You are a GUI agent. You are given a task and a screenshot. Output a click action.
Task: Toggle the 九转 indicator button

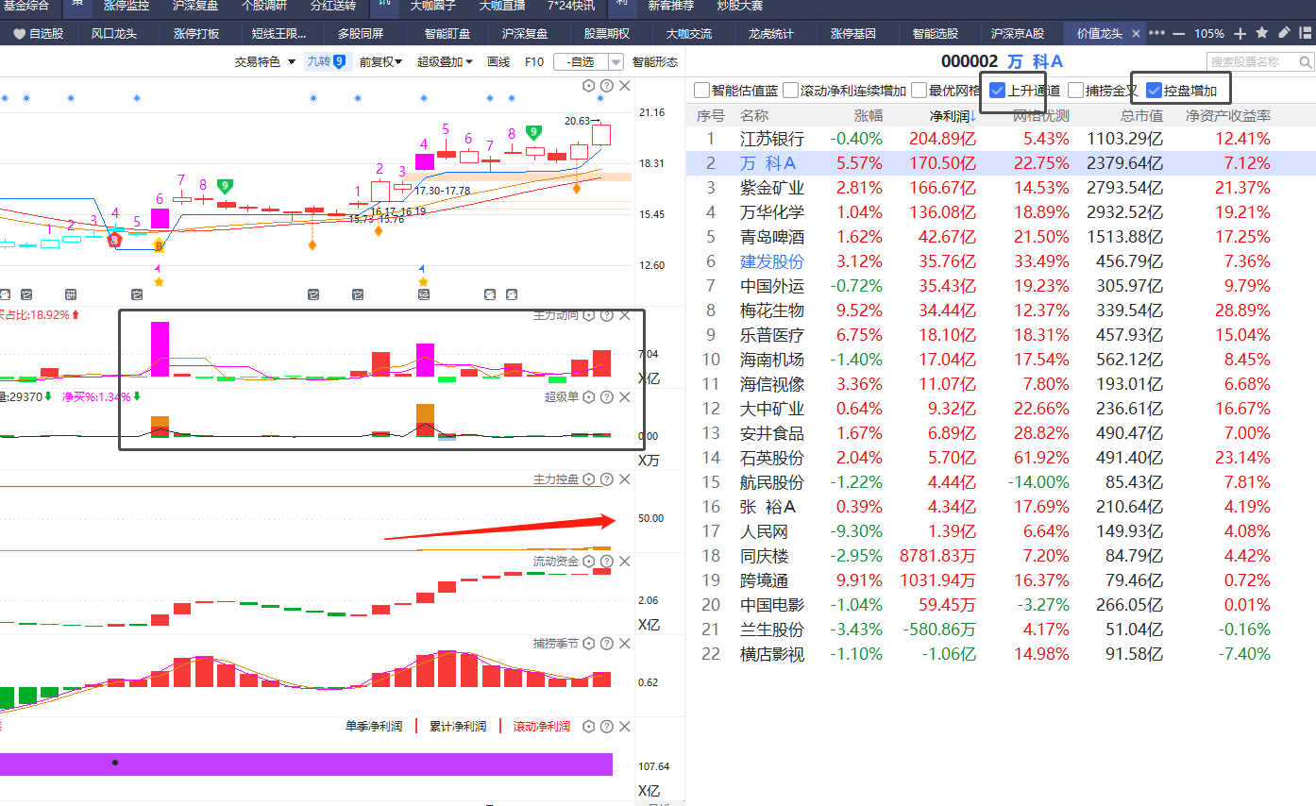pyautogui.click(x=327, y=61)
